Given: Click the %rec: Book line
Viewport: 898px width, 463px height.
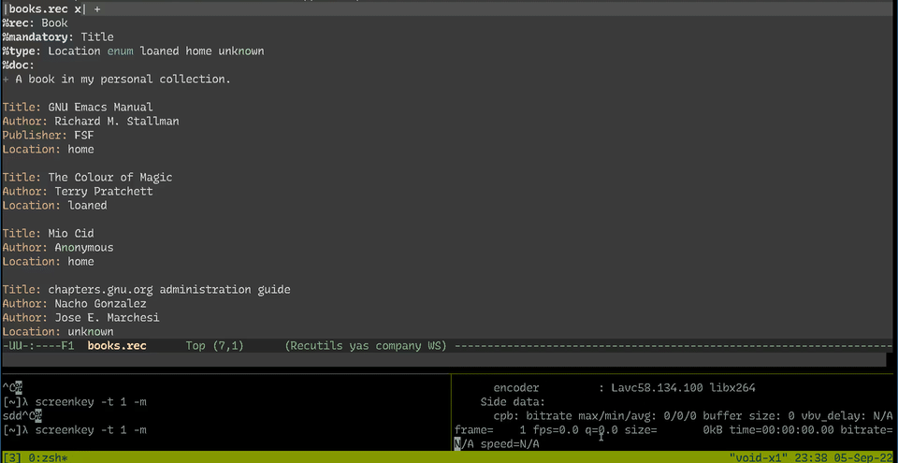Looking at the screenshot, I should pos(35,23).
